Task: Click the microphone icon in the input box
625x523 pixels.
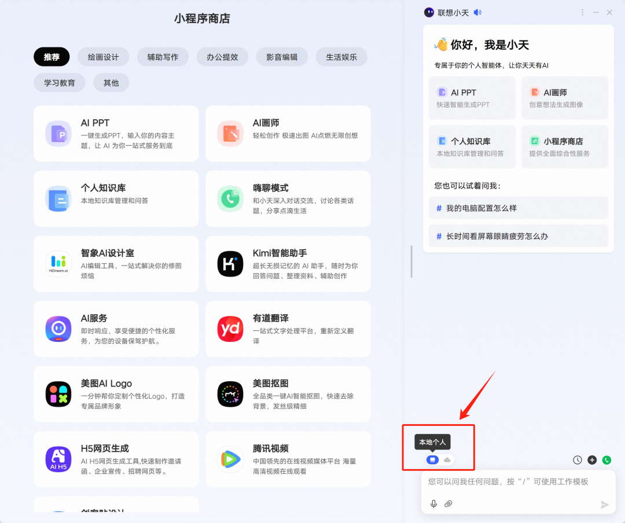Action: (433, 503)
